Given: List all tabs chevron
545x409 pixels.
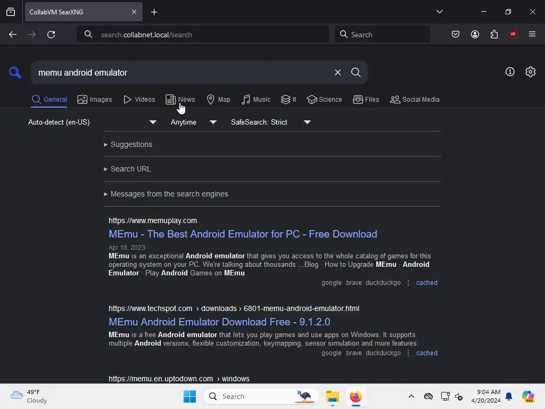Looking at the screenshot, I should 439,12.
